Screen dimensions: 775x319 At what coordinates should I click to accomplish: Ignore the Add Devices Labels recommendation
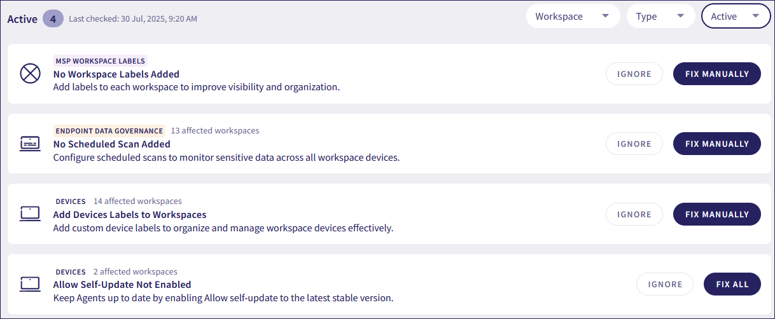tap(634, 214)
